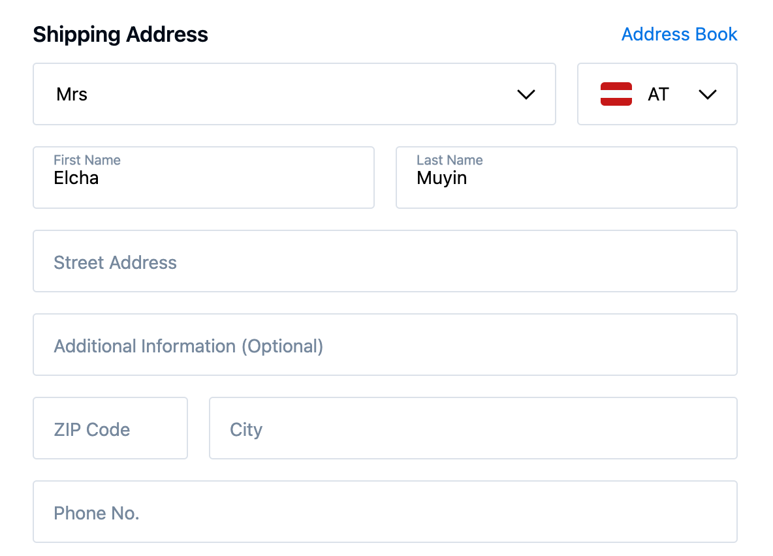This screenshot has width=773, height=556.
Task: Click the chevron arrow beside Mrs
Action: tap(526, 95)
